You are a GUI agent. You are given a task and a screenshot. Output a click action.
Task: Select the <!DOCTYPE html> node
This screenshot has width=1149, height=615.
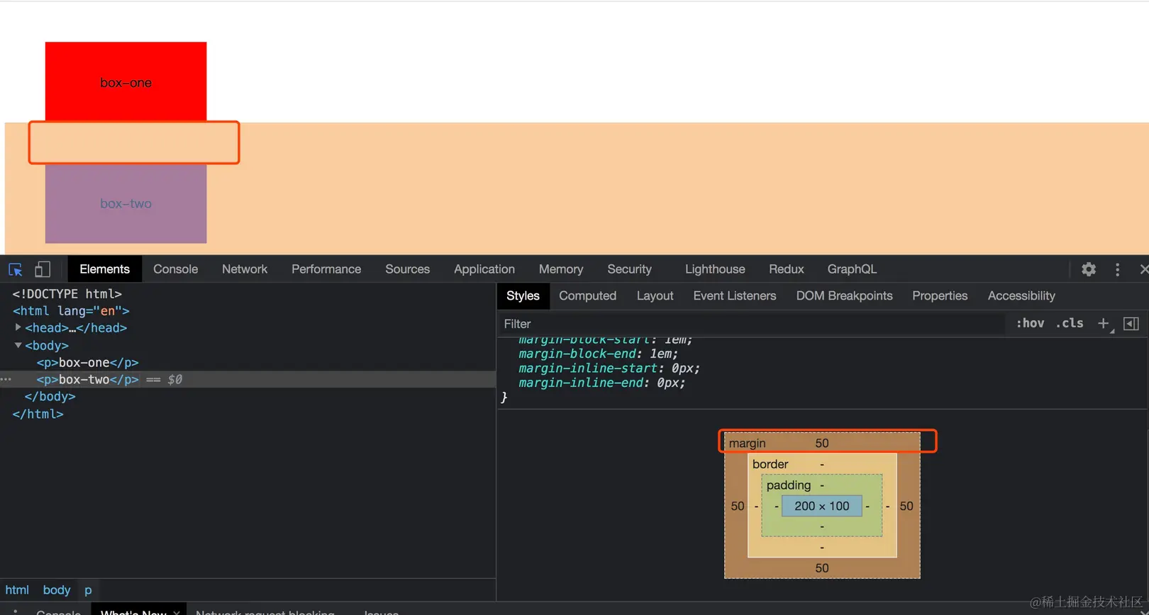[67, 293]
